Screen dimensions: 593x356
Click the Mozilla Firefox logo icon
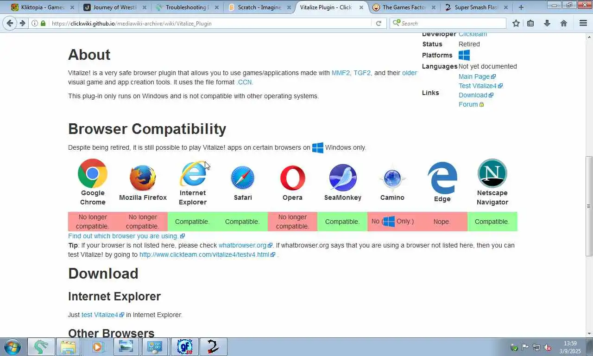[143, 178]
